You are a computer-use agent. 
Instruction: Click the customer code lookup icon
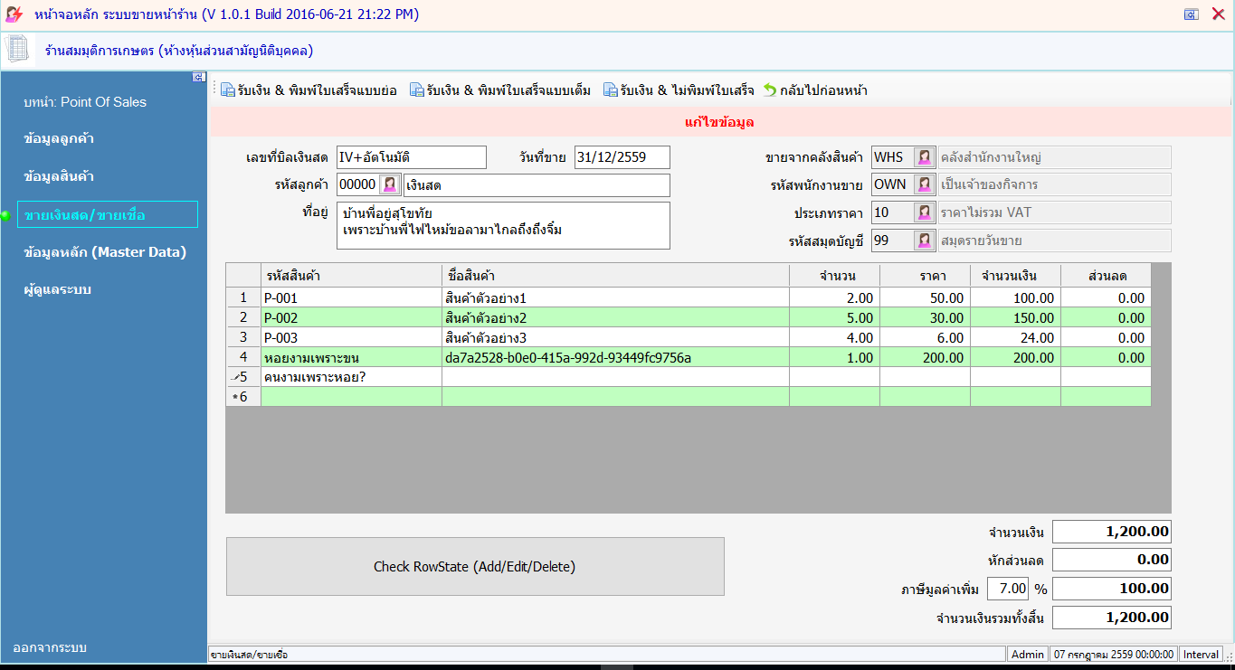[x=389, y=184]
